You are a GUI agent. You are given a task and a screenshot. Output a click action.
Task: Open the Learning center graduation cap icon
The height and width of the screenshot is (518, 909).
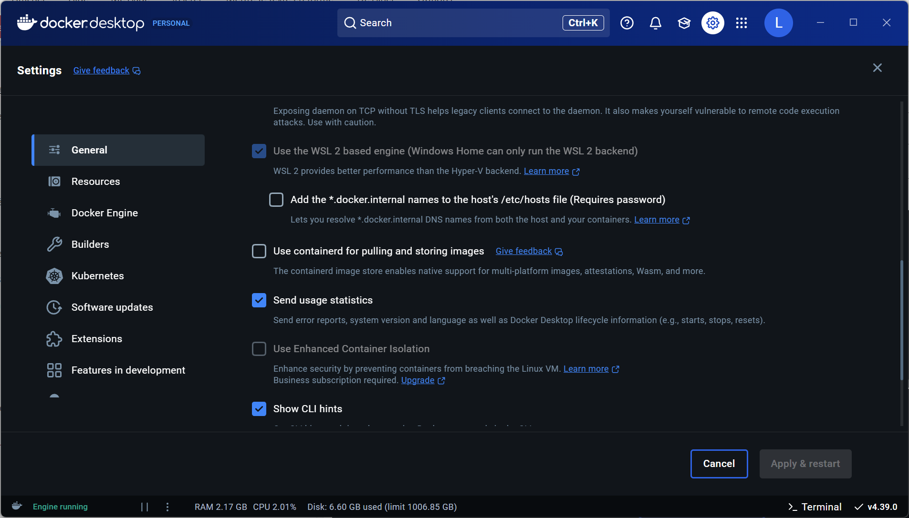pos(684,23)
